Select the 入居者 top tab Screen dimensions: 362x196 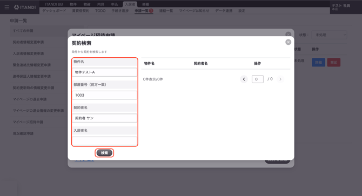(x=130, y=4)
